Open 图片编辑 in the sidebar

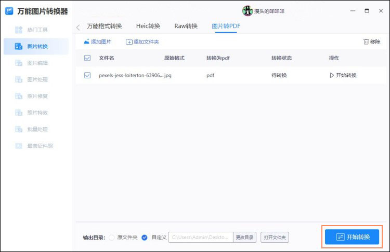pyautogui.click(x=31, y=63)
